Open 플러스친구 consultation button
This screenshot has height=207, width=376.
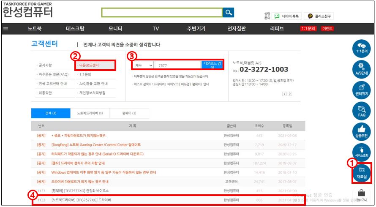pyautogui.click(x=319, y=16)
